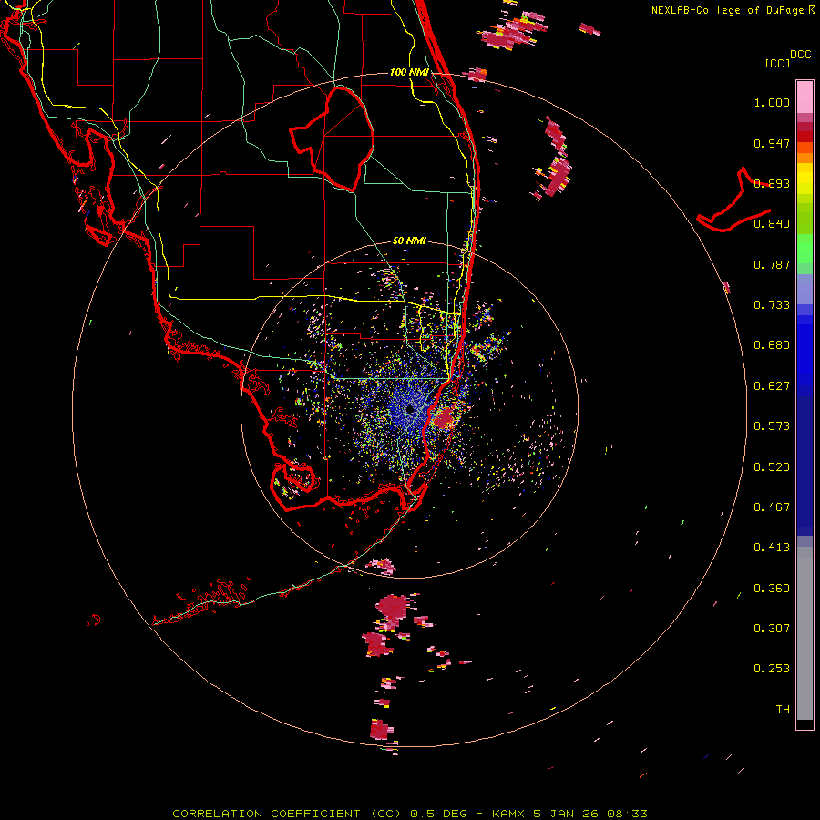Image resolution: width=820 pixels, height=820 pixels.
Task: Click the 08:33 timestamp
Action: (627, 814)
